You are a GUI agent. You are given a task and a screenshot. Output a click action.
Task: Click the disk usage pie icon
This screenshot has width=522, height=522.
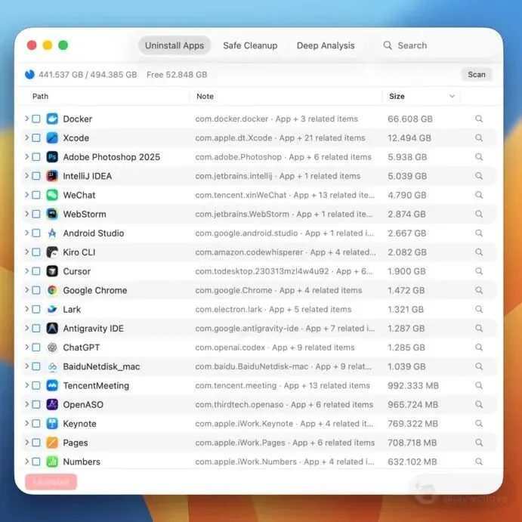click(29, 74)
